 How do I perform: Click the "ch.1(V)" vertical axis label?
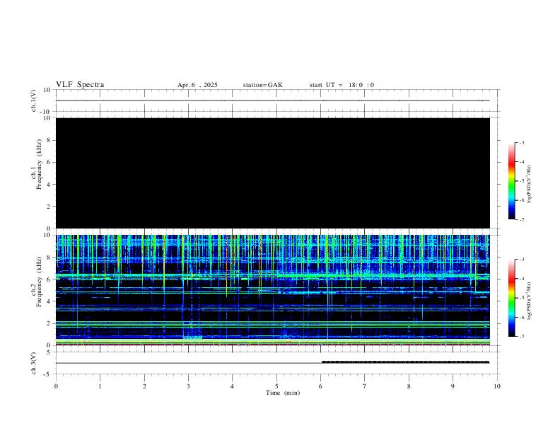(x=34, y=100)
